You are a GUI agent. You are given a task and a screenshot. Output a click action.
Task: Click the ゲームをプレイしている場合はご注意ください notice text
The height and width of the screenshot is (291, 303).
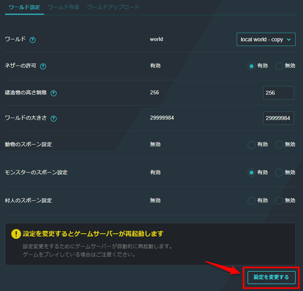(x=79, y=254)
